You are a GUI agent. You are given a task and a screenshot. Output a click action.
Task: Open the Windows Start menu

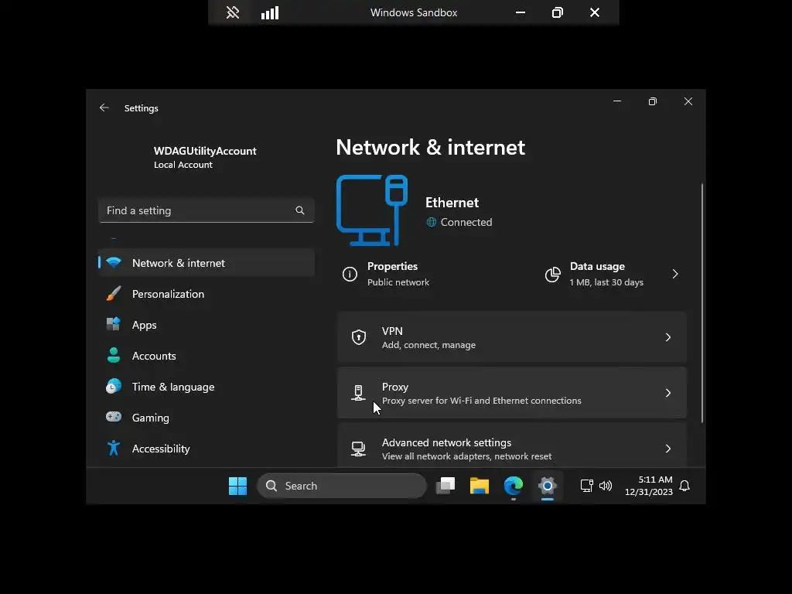(x=237, y=486)
